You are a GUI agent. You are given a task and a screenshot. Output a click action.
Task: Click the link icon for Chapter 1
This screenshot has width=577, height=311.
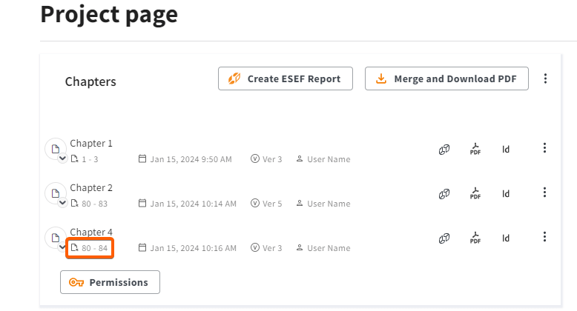(x=444, y=150)
